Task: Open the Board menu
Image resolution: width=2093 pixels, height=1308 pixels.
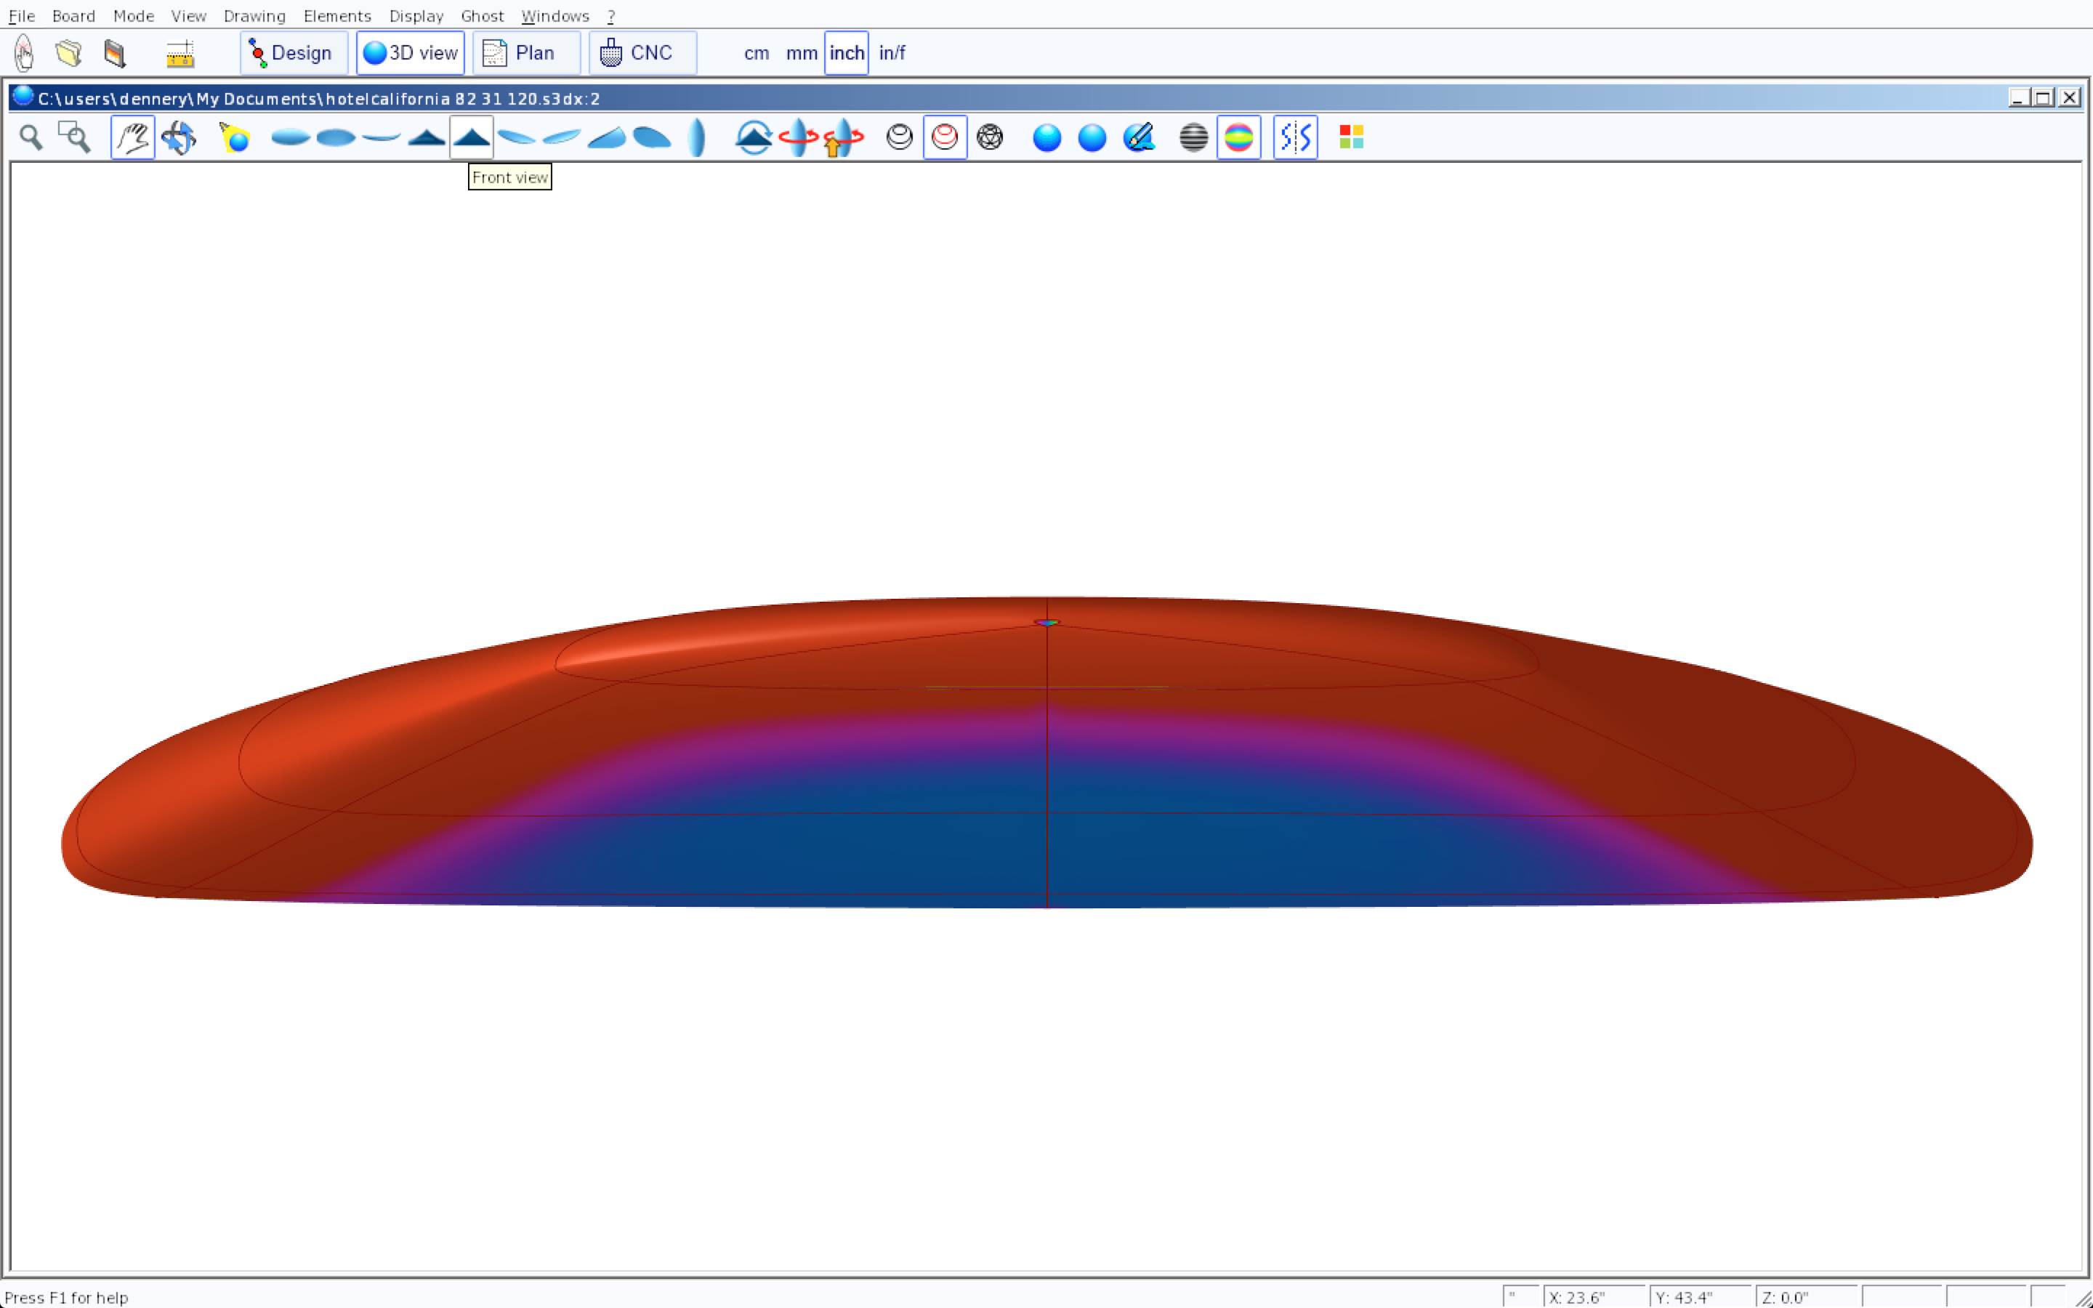Action: click(73, 15)
